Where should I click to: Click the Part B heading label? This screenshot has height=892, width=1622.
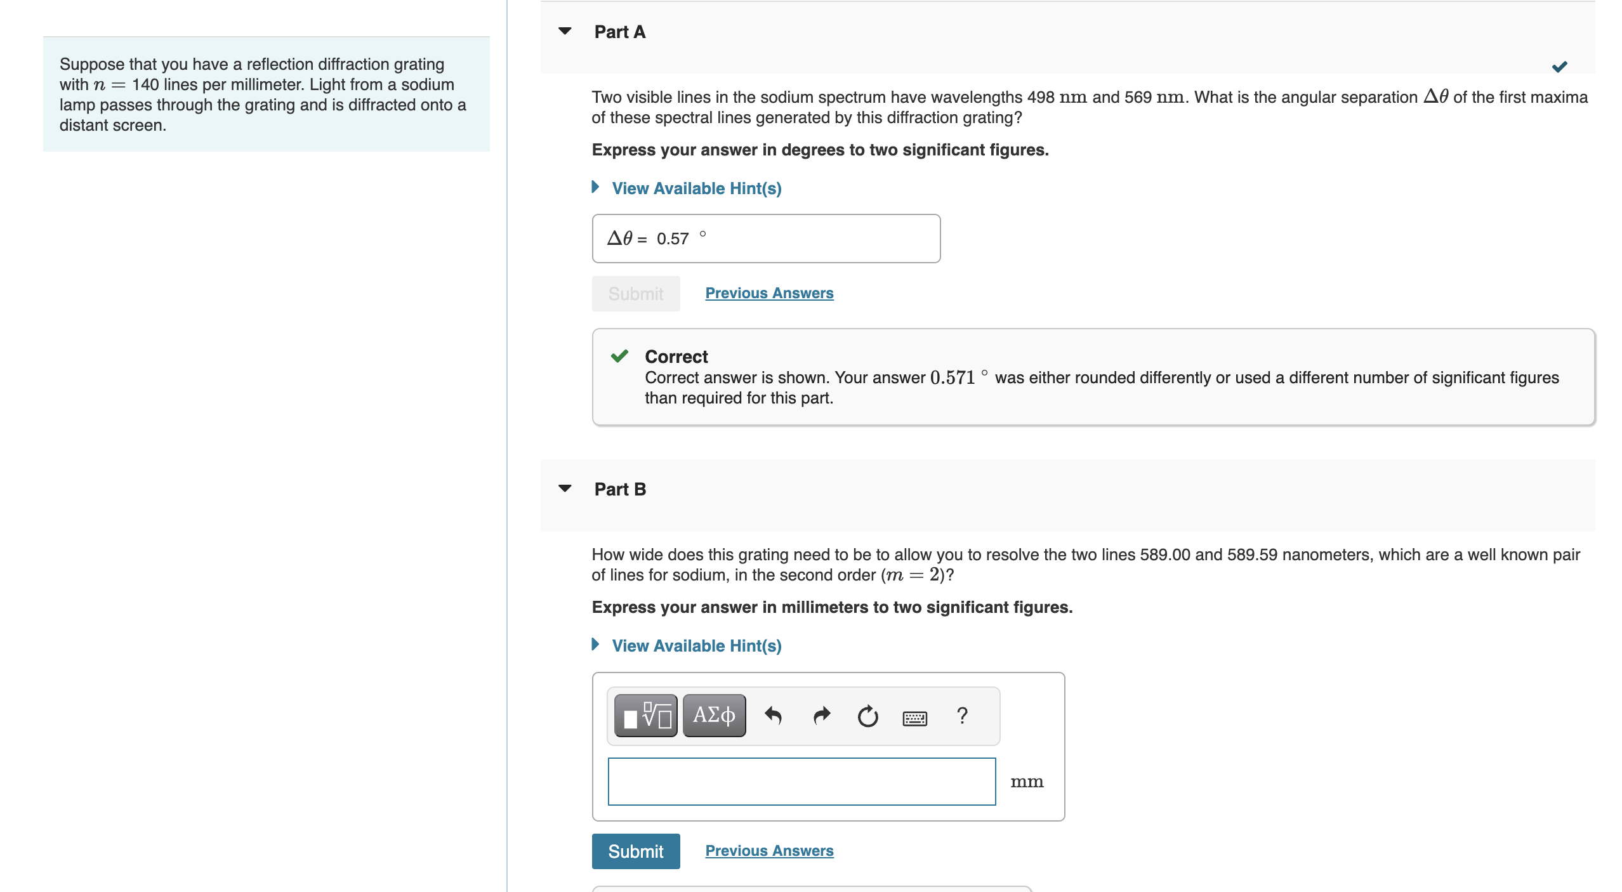pos(620,489)
